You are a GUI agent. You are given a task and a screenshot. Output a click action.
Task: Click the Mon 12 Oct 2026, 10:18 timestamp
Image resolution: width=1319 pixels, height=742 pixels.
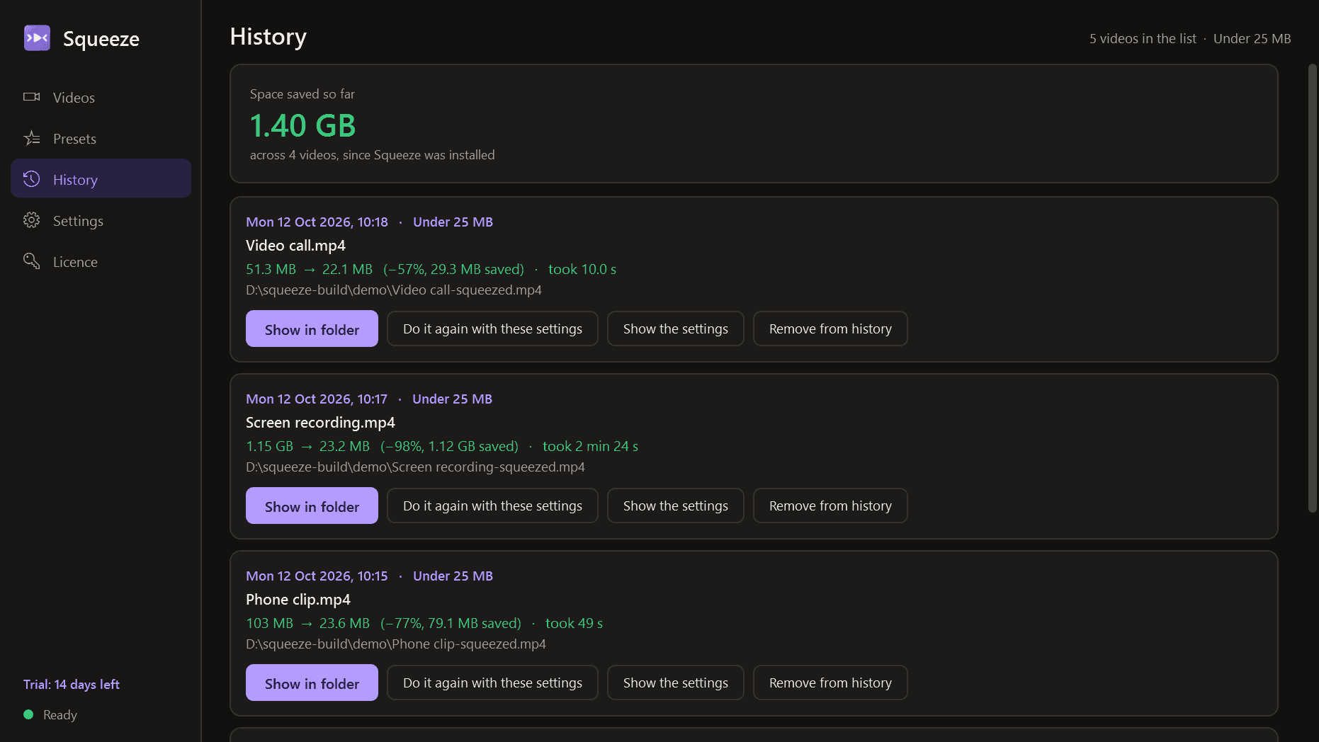[x=317, y=222]
